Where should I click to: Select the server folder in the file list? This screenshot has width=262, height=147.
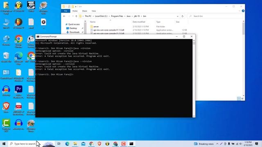(96, 27)
